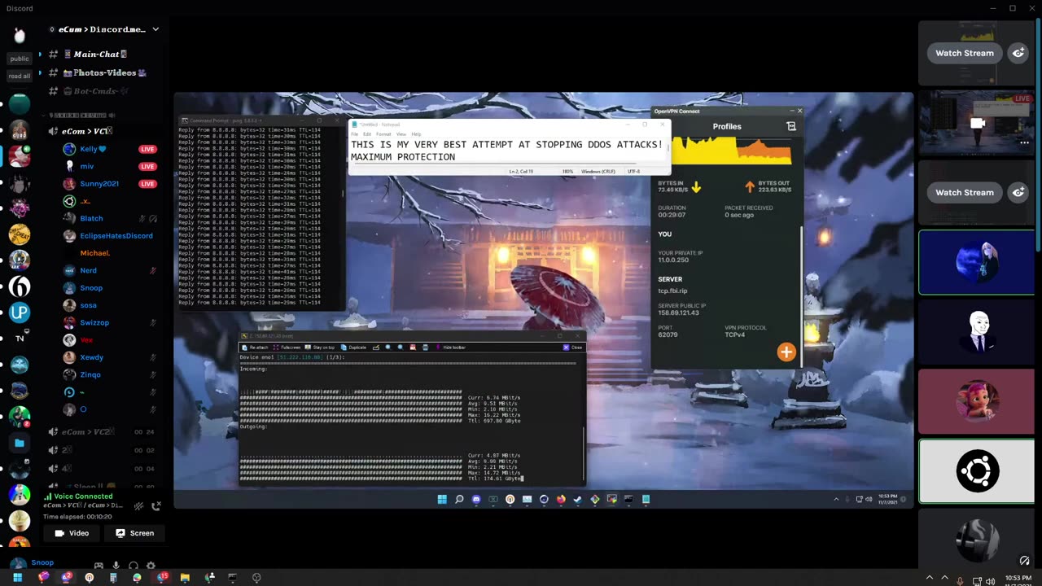This screenshot has width=1042, height=586.
Task: Open the terminal icon on the taskbar
Action: pyautogui.click(x=232, y=578)
